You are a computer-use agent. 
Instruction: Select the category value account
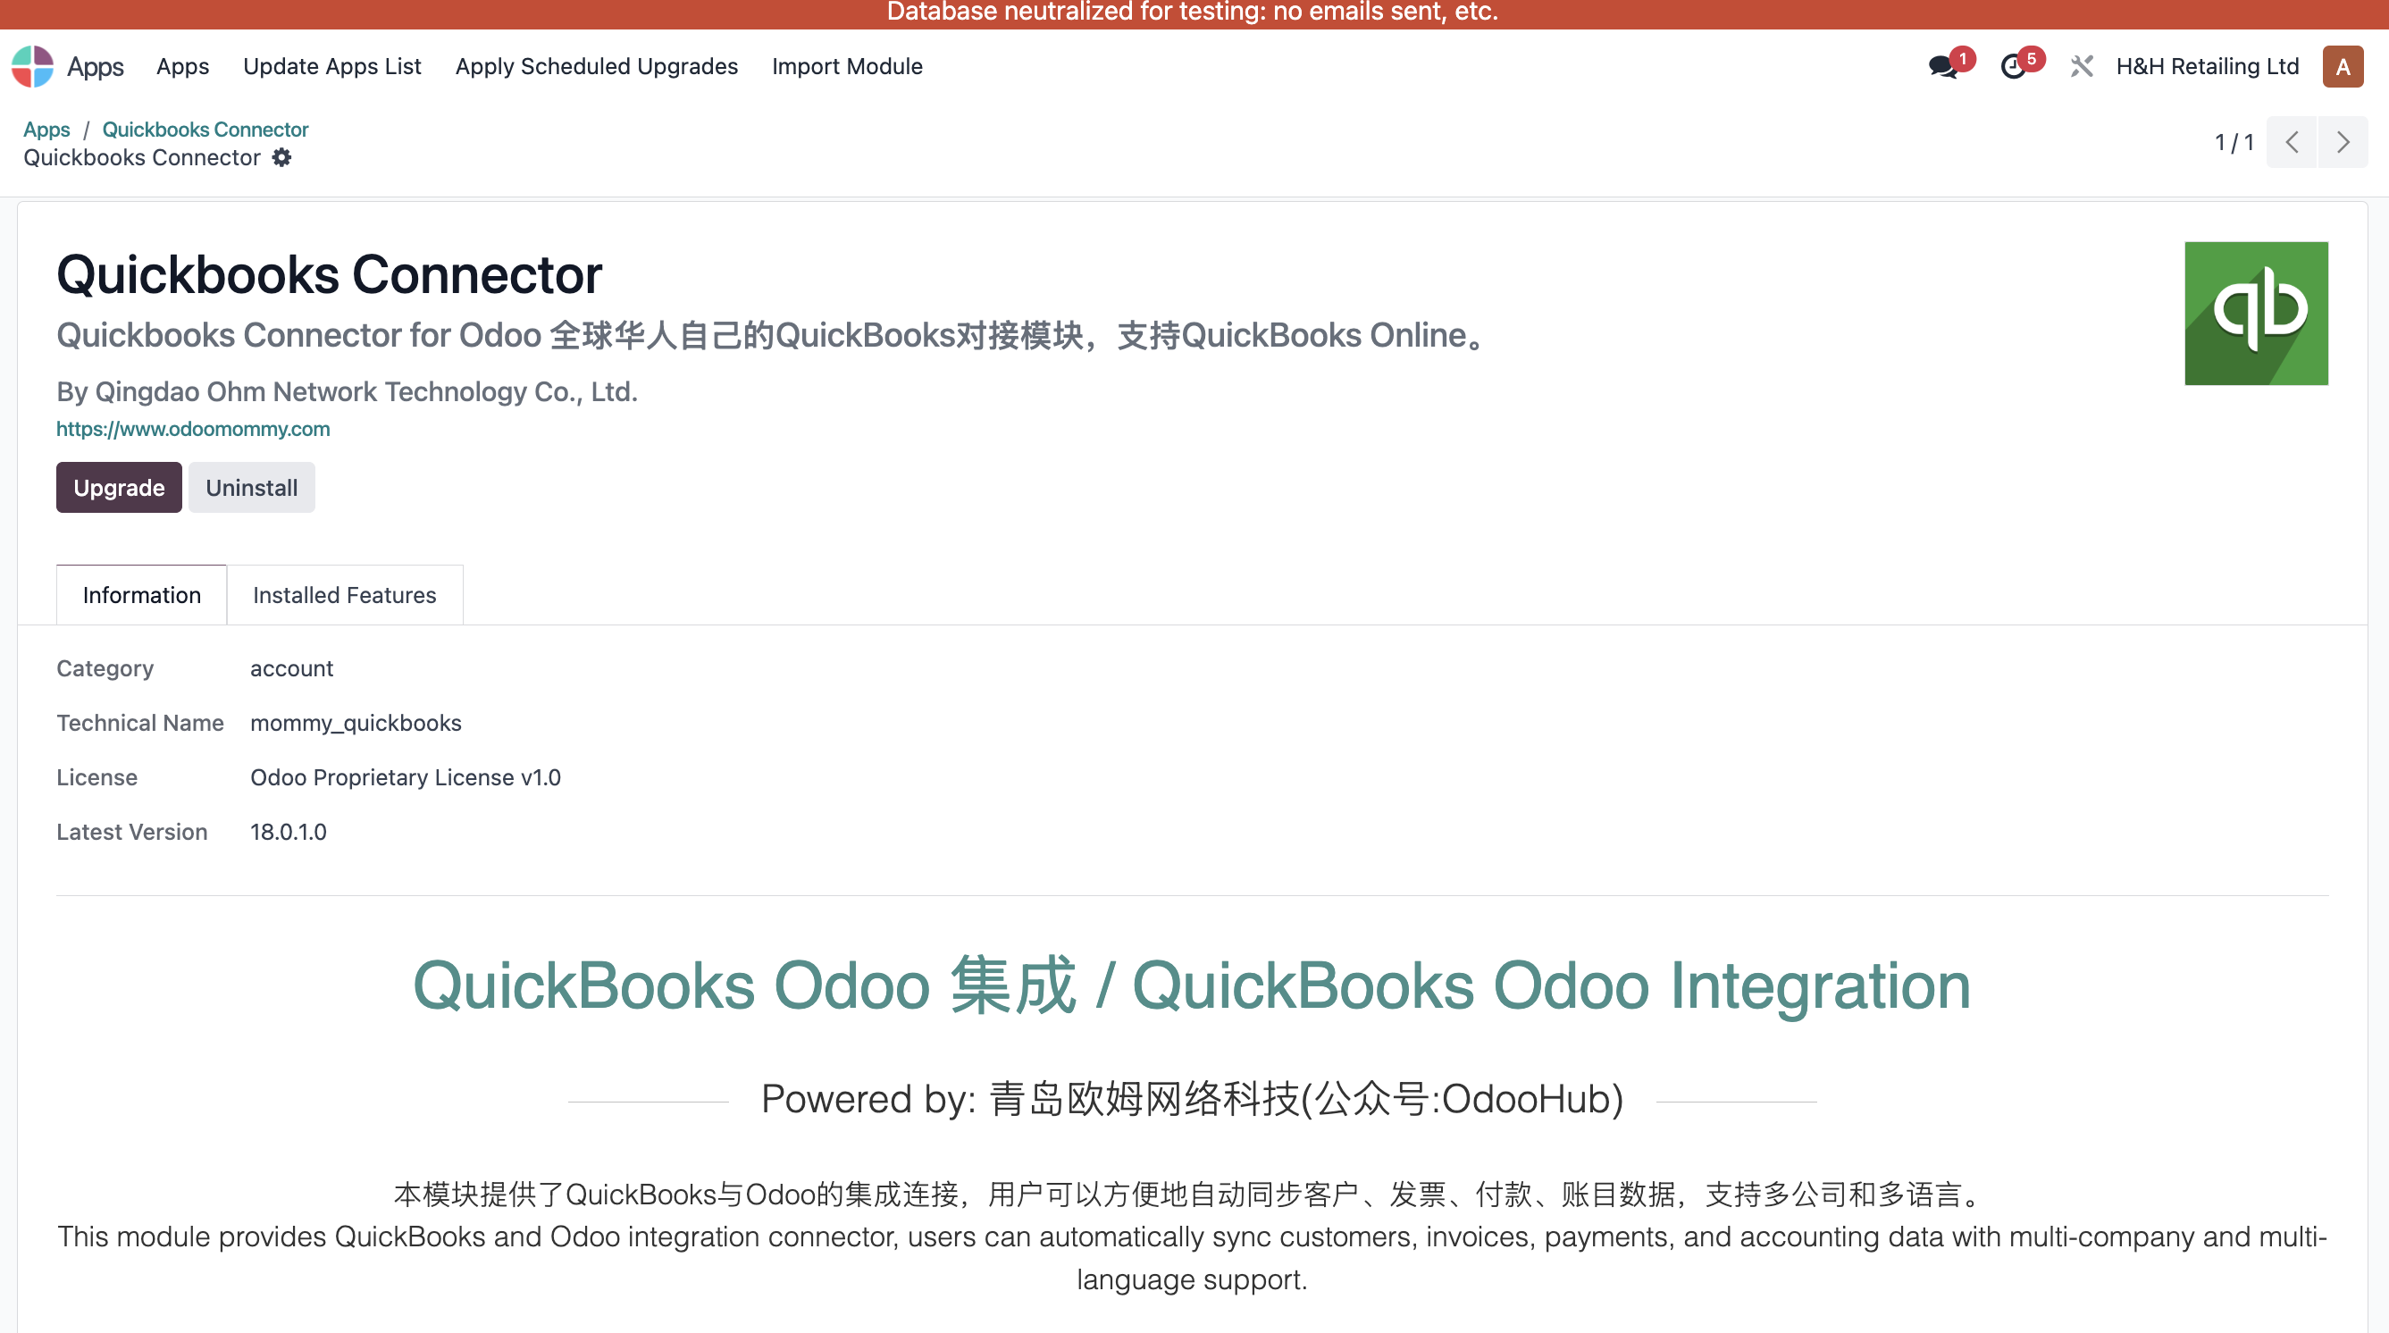[x=291, y=669]
